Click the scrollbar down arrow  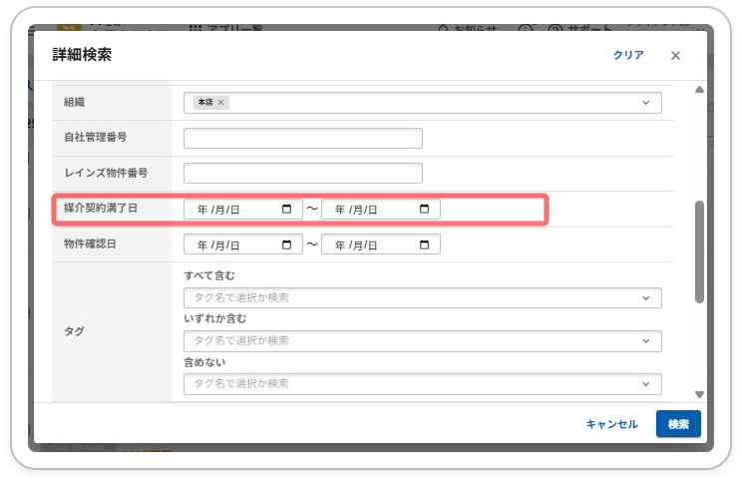coord(699,394)
